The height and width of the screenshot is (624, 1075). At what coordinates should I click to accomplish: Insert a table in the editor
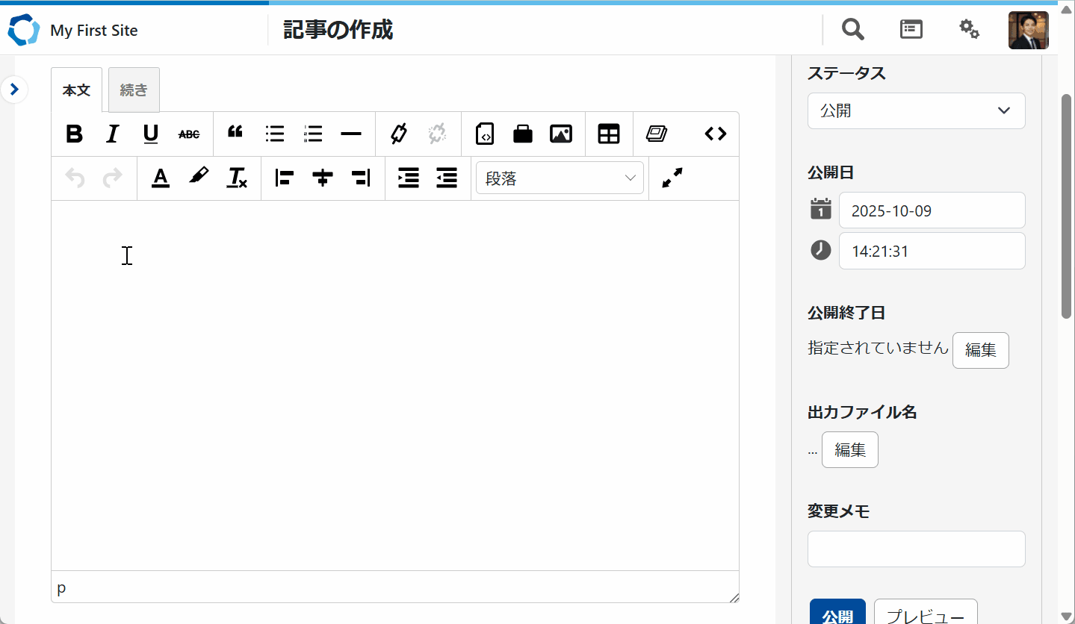(609, 134)
